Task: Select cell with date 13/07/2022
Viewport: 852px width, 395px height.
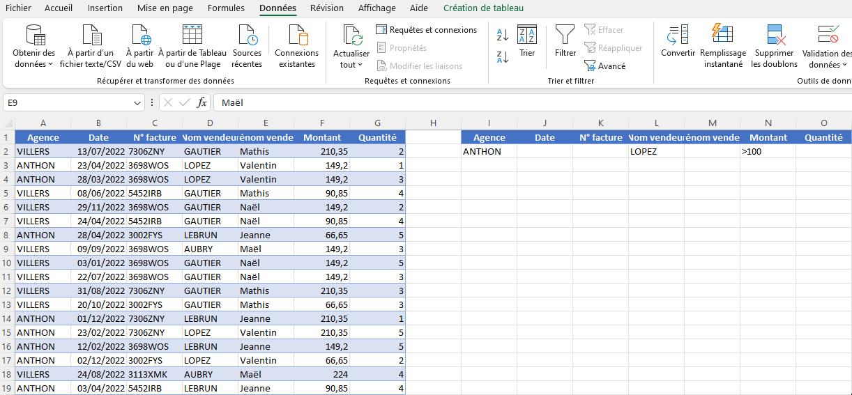Action: [98, 151]
